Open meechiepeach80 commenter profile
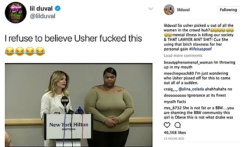 point(179,73)
